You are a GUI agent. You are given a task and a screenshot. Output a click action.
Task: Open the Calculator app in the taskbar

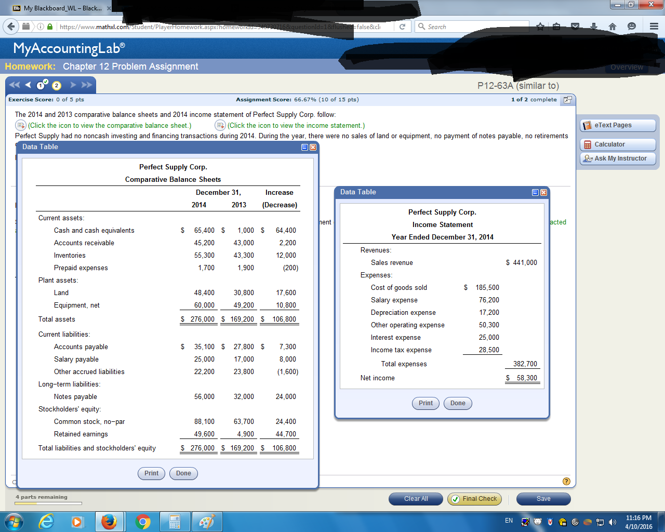click(175, 522)
